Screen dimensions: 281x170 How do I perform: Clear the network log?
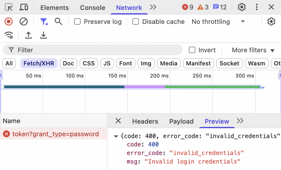[x=24, y=22]
